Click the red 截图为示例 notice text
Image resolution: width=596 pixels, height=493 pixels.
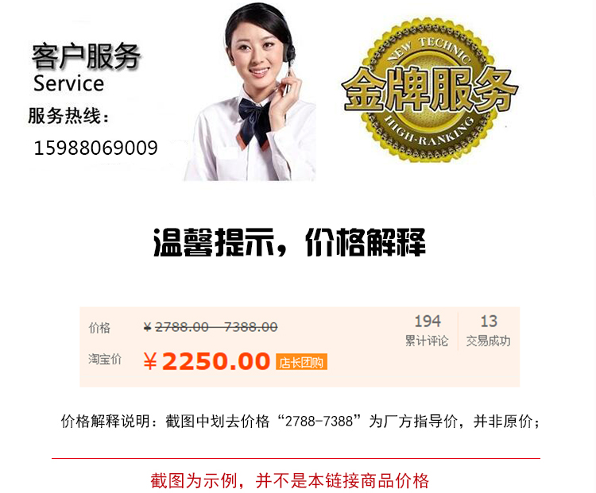click(x=289, y=480)
